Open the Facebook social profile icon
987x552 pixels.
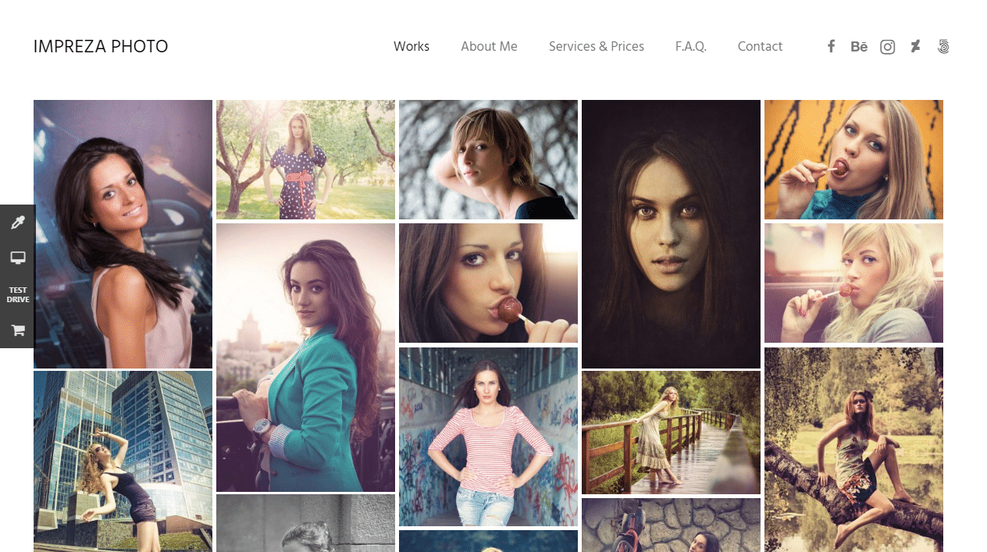point(832,46)
